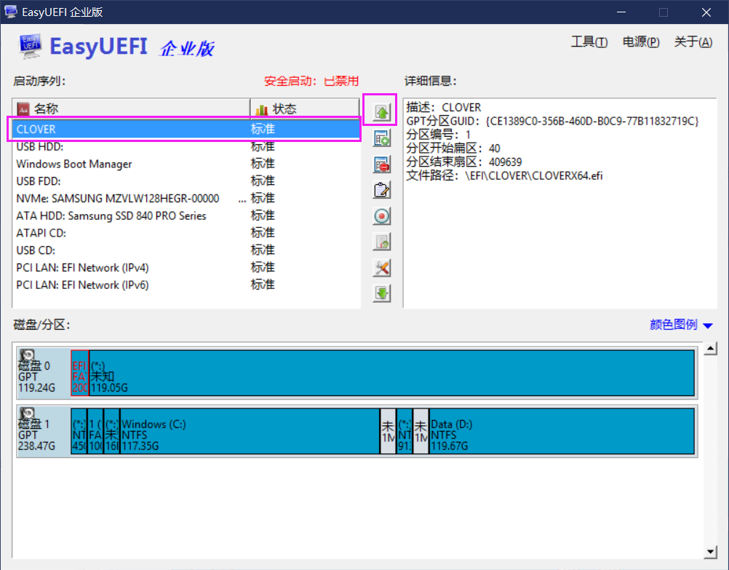Click the 描述: CLOVER line in details
The image size is (729, 570).
click(x=444, y=108)
